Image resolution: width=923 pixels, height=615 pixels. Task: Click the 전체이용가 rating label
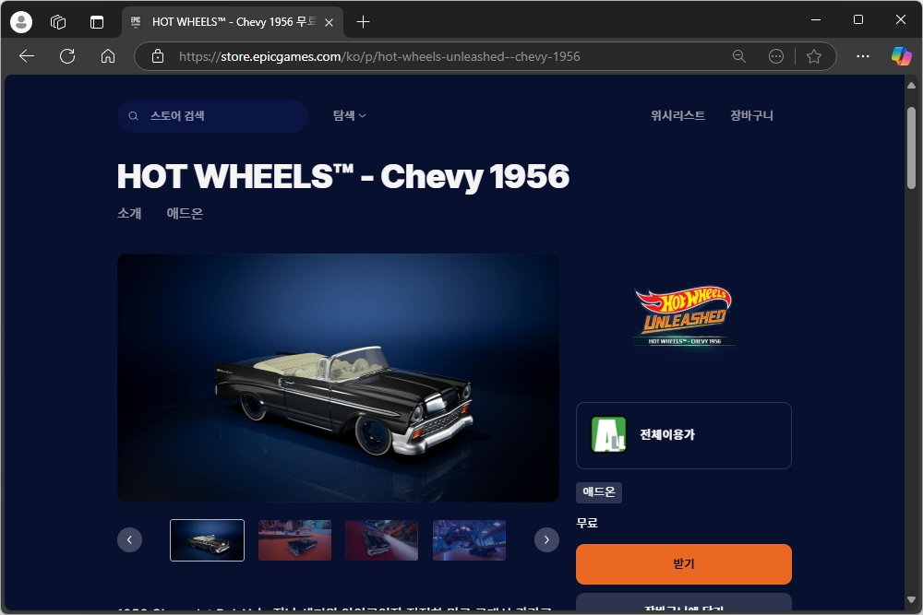pos(667,434)
